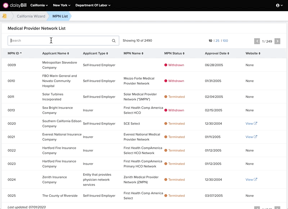The height and width of the screenshot is (209, 288).
Task: Click the Last updated 07/01/2023 note
Action: point(27,207)
